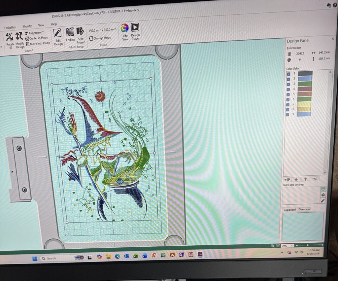Open the notes comment icon
This screenshot has height=281, width=338.
[323, 189]
